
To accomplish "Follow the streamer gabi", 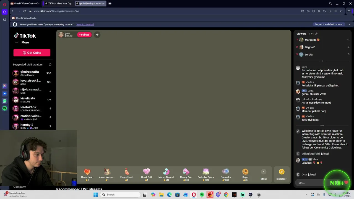I will pyautogui.click(x=84, y=35).
